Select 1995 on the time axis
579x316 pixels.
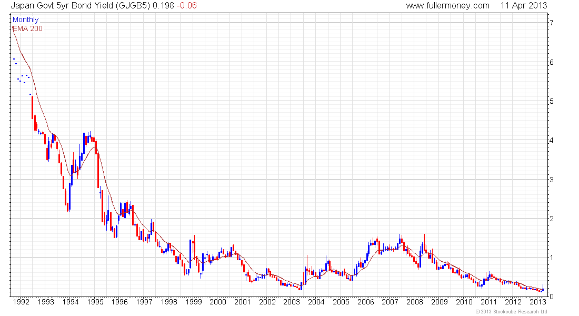pos(95,302)
